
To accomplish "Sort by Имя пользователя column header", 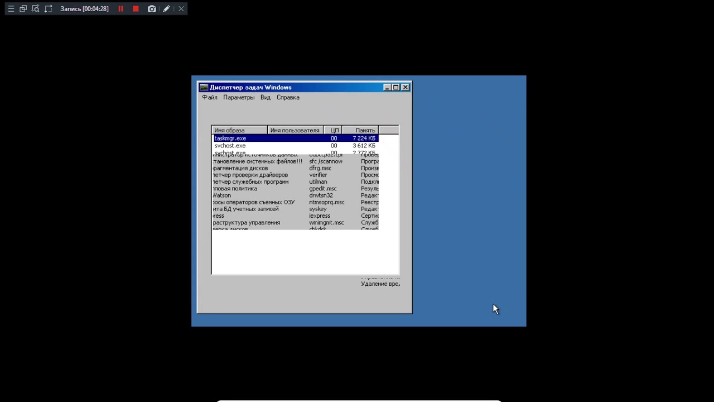I will (295, 130).
